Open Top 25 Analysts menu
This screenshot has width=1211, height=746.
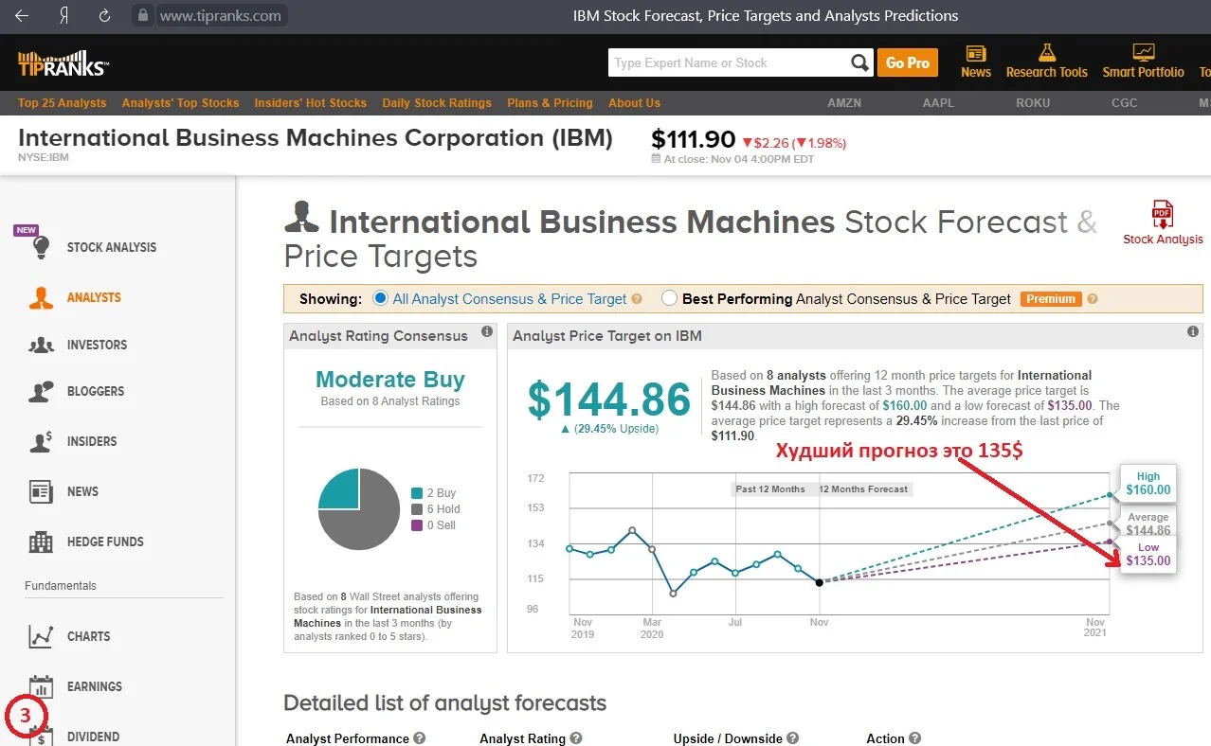tap(63, 103)
